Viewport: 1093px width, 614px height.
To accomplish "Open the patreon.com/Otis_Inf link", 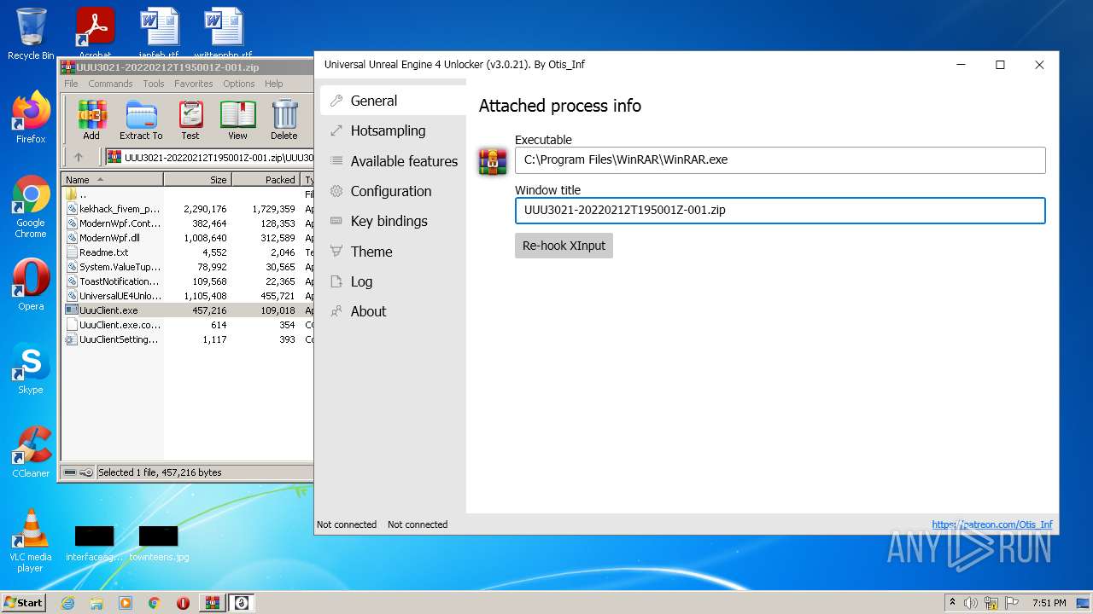I will pos(992,524).
